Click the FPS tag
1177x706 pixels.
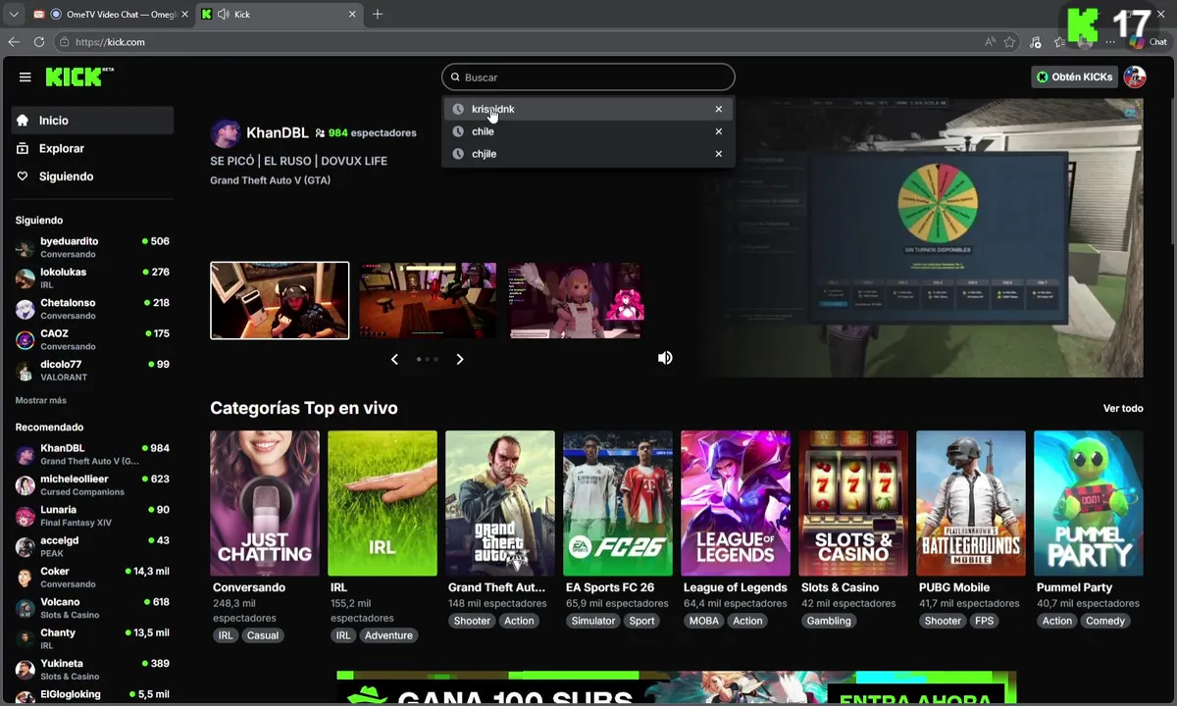pos(984,621)
